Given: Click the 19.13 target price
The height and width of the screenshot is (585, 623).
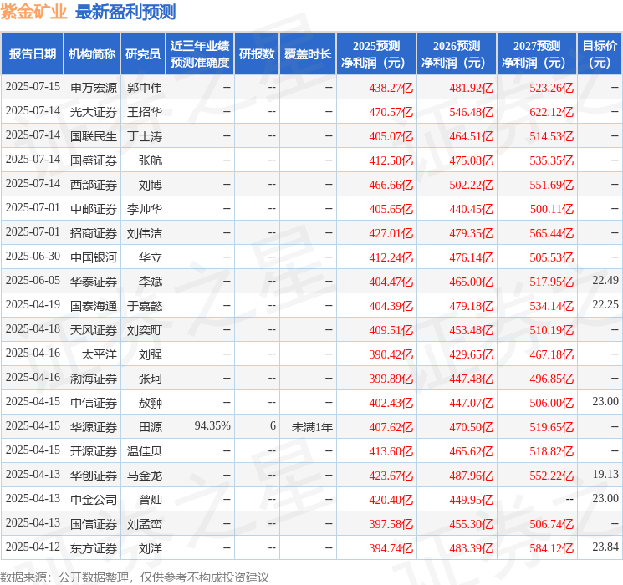Looking at the screenshot, I should 605,474.
